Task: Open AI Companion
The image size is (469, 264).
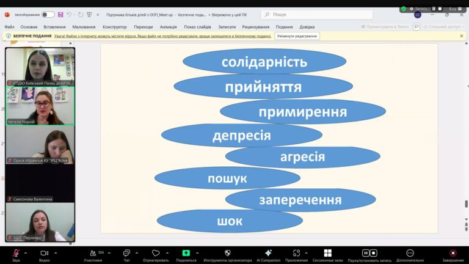Action: pos(268,253)
